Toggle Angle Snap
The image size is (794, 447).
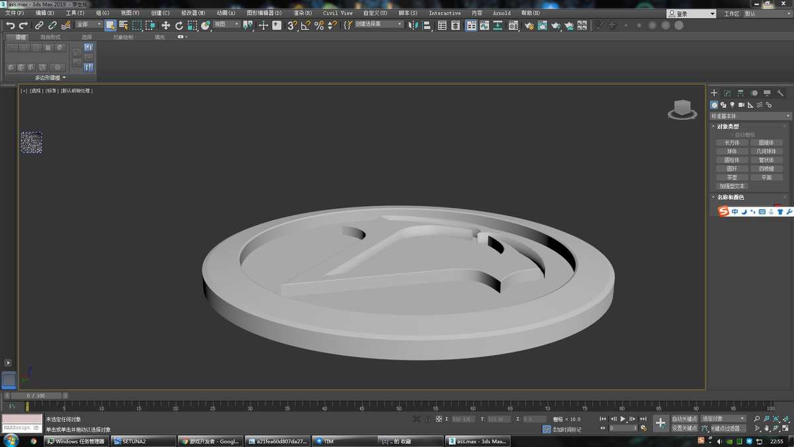click(305, 25)
